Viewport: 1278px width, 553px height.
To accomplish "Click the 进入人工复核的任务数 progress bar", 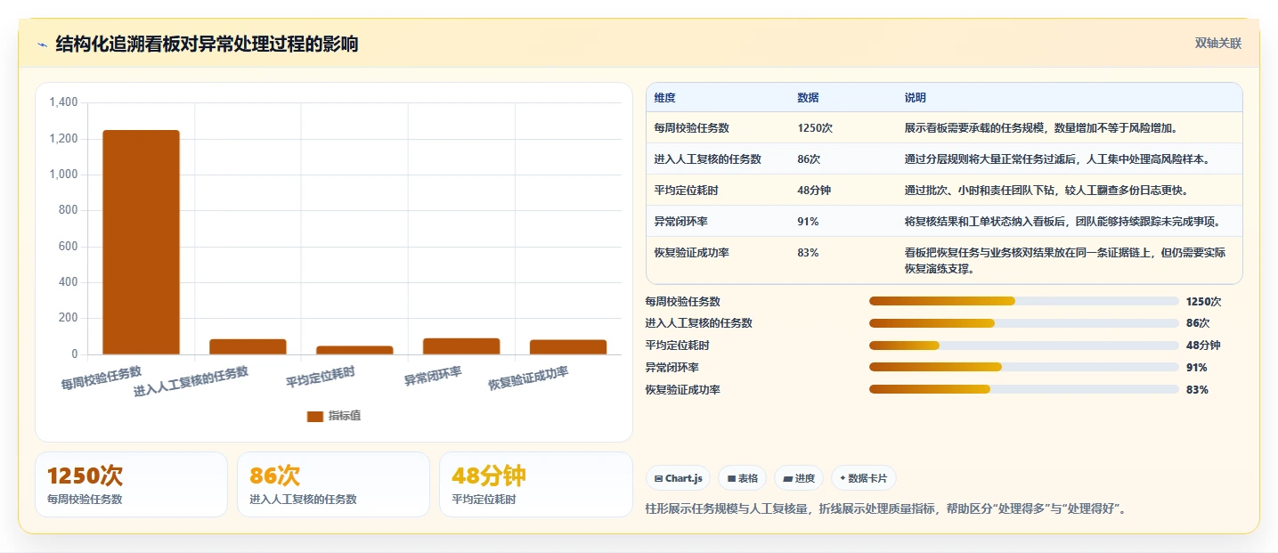I will pos(1024,323).
